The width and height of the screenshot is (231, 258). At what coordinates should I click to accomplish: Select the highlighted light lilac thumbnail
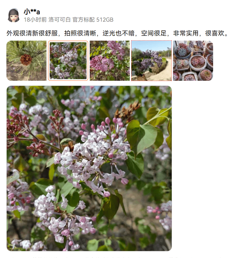click(68, 61)
